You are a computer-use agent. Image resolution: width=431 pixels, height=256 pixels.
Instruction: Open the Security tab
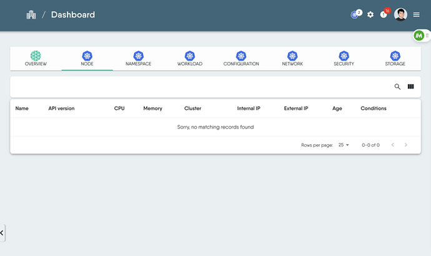(344, 59)
